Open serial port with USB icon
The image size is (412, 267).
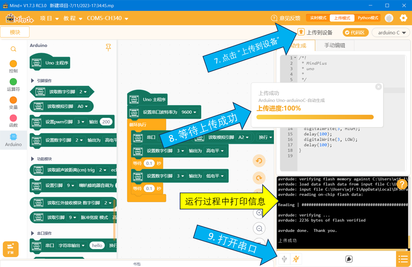(284, 259)
